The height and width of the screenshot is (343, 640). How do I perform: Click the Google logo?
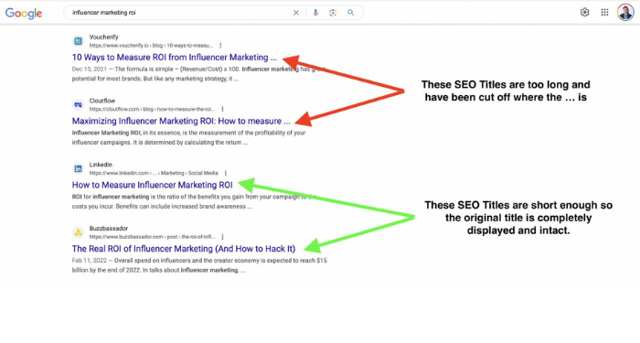[23, 13]
